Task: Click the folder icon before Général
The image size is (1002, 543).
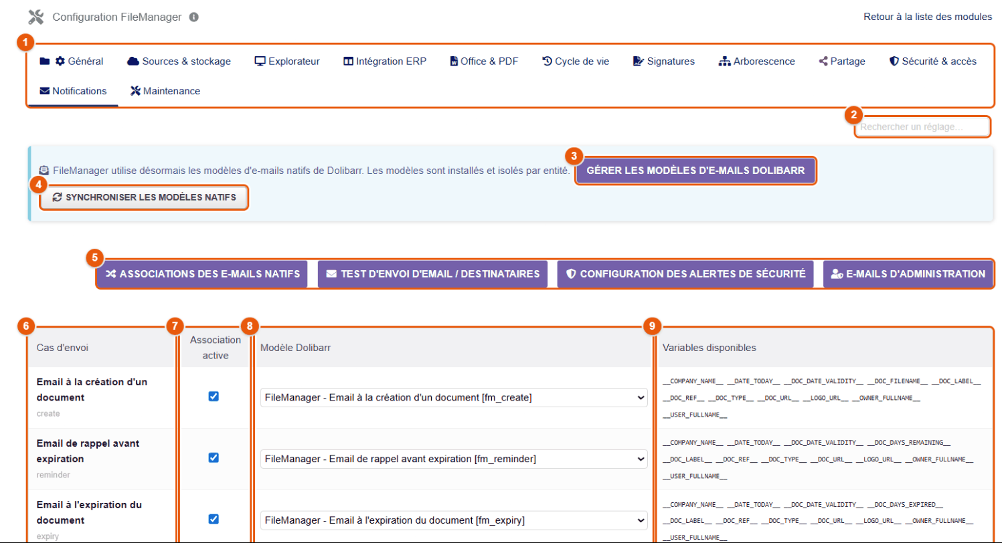Action: coord(45,62)
